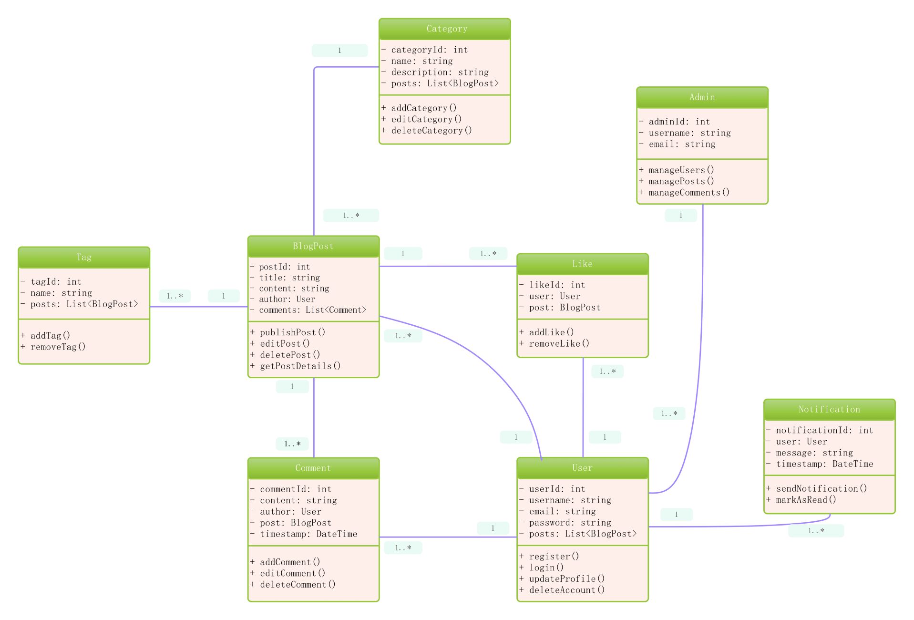Click the password: string attribute in User
The image size is (914, 620).
click(570, 523)
